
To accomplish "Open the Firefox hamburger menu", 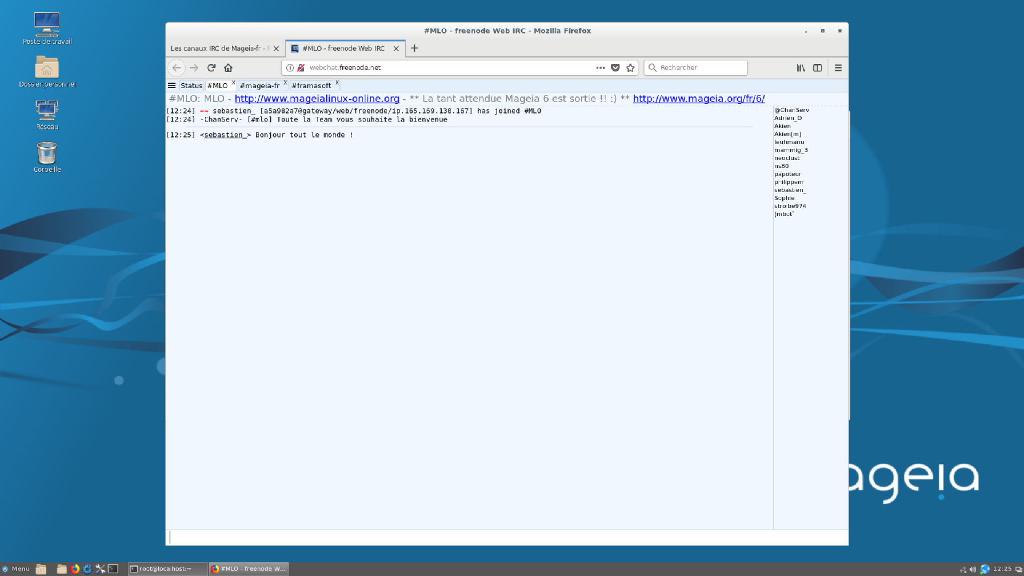I will (838, 68).
